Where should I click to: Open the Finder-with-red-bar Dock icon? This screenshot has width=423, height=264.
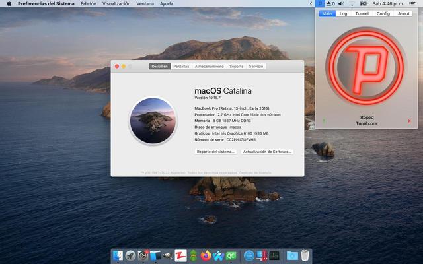point(262,255)
